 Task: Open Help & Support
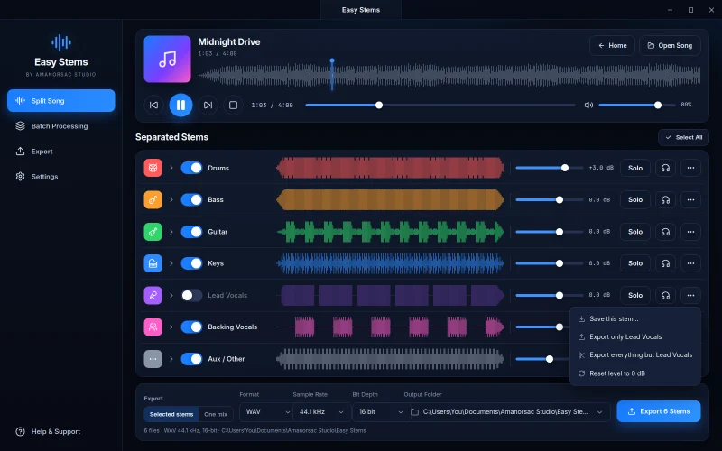click(48, 432)
